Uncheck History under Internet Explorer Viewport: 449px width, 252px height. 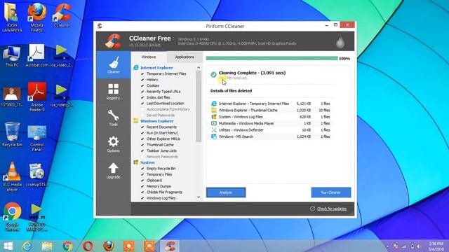[x=142, y=80]
